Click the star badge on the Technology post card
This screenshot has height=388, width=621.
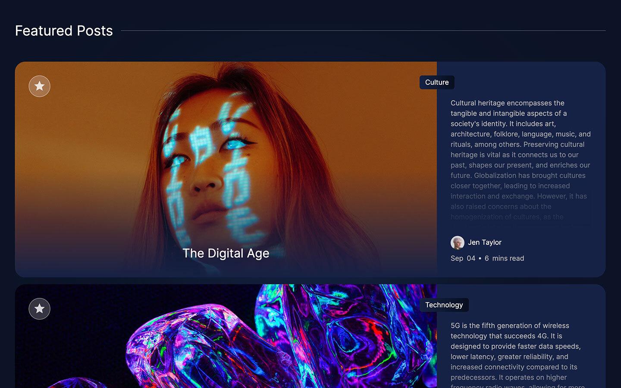click(x=39, y=309)
